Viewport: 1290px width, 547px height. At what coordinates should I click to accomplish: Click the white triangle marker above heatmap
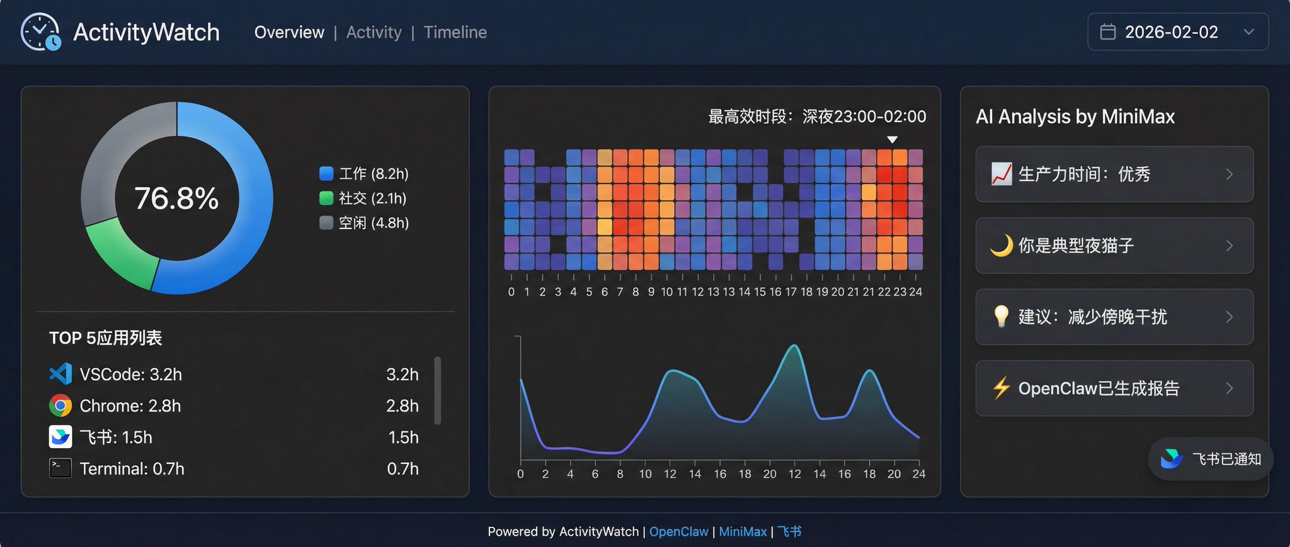892,140
